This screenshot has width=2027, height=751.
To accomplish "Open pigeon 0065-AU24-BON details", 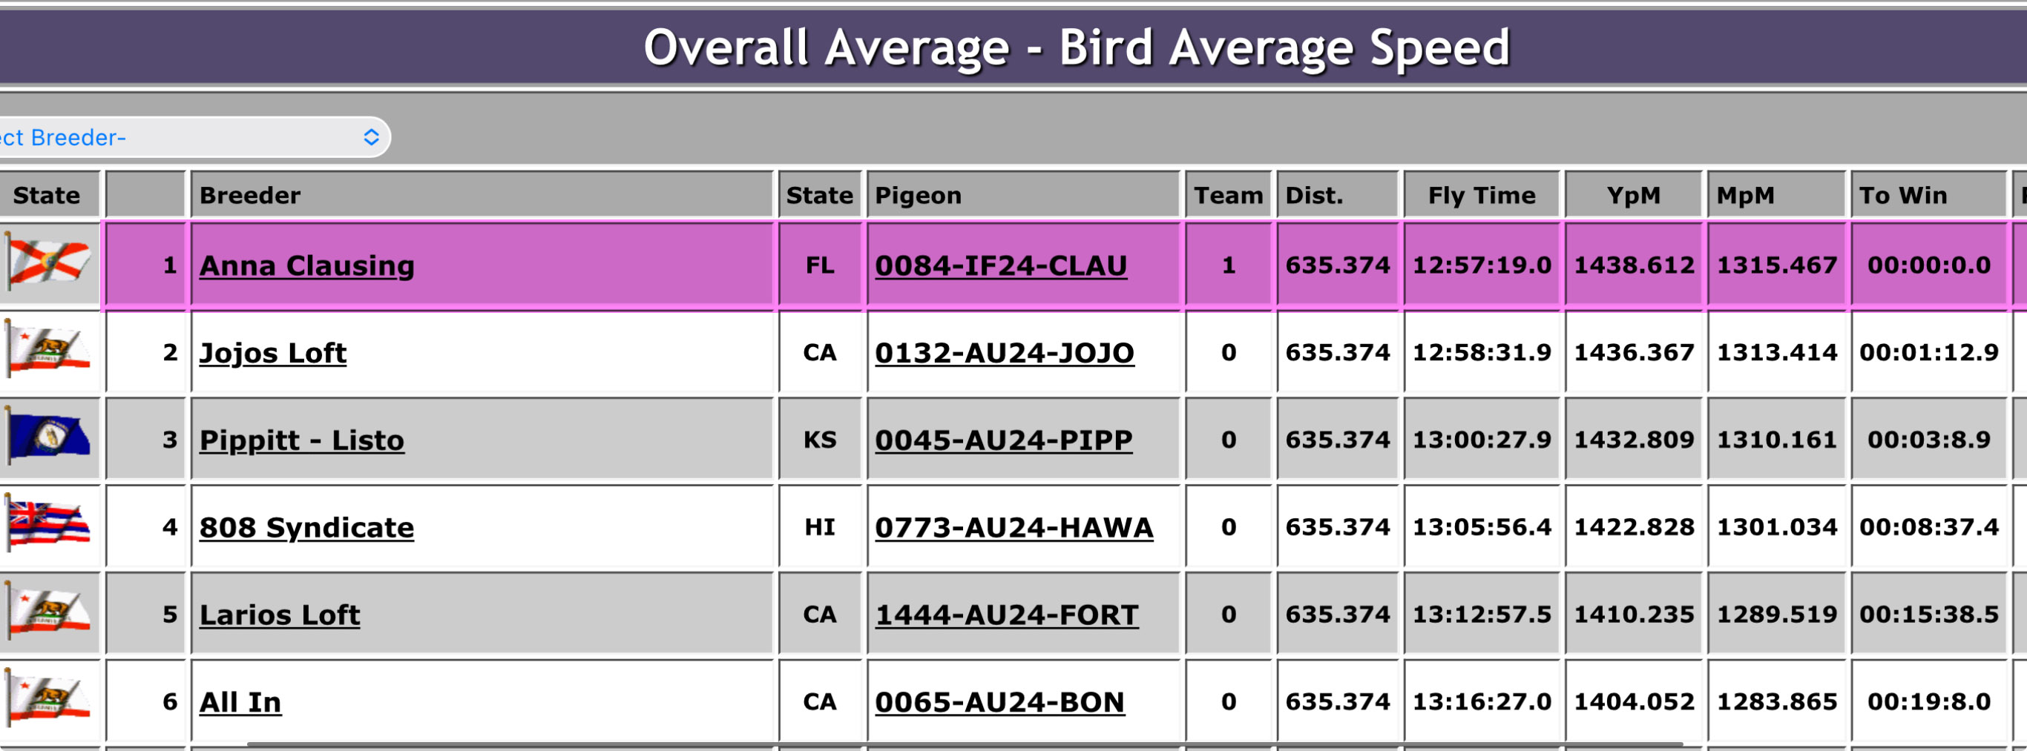I will [x=999, y=702].
